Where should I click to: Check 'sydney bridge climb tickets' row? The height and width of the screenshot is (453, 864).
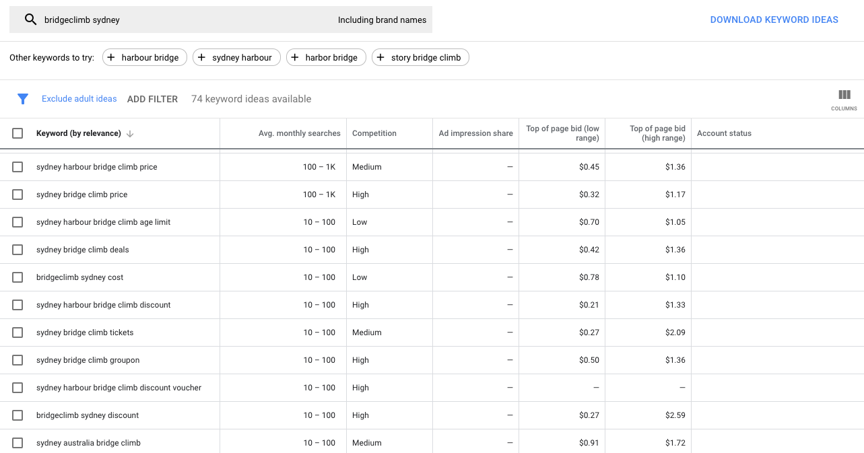(x=18, y=333)
